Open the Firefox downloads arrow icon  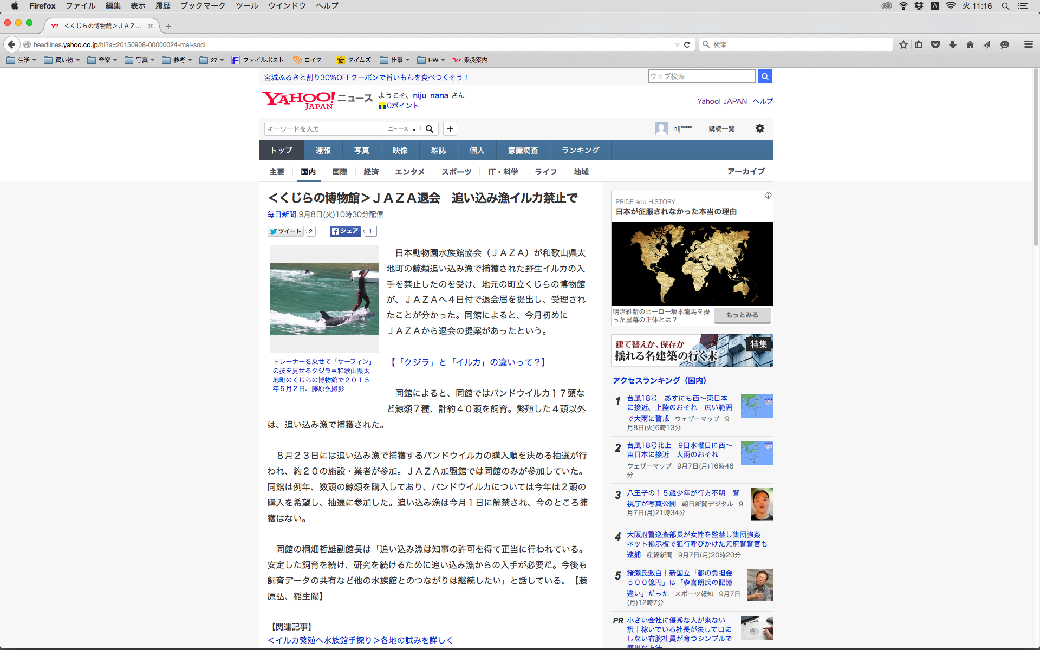952,44
